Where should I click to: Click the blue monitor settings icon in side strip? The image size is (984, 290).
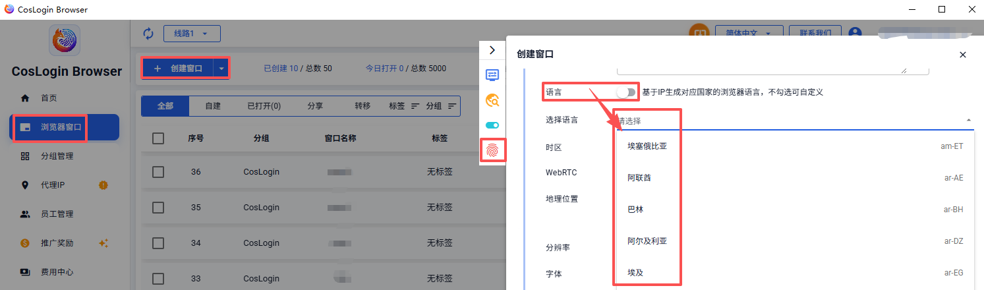pos(492,75)
